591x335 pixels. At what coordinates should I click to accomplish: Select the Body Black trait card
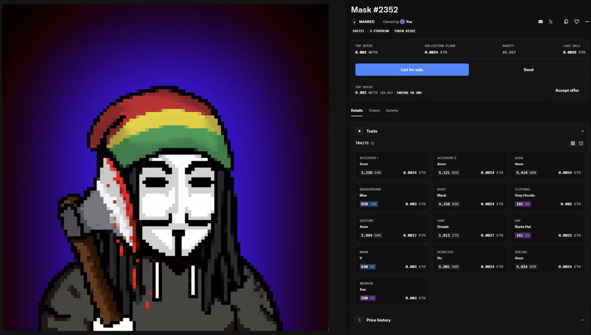click(470, 197)
